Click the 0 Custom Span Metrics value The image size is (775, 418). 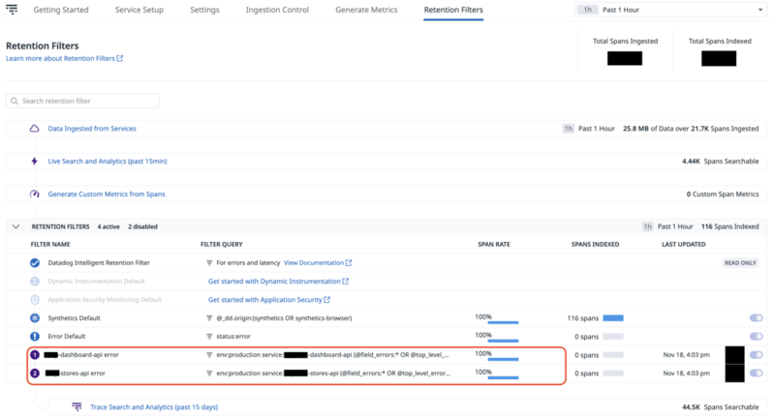pos(723,194)
